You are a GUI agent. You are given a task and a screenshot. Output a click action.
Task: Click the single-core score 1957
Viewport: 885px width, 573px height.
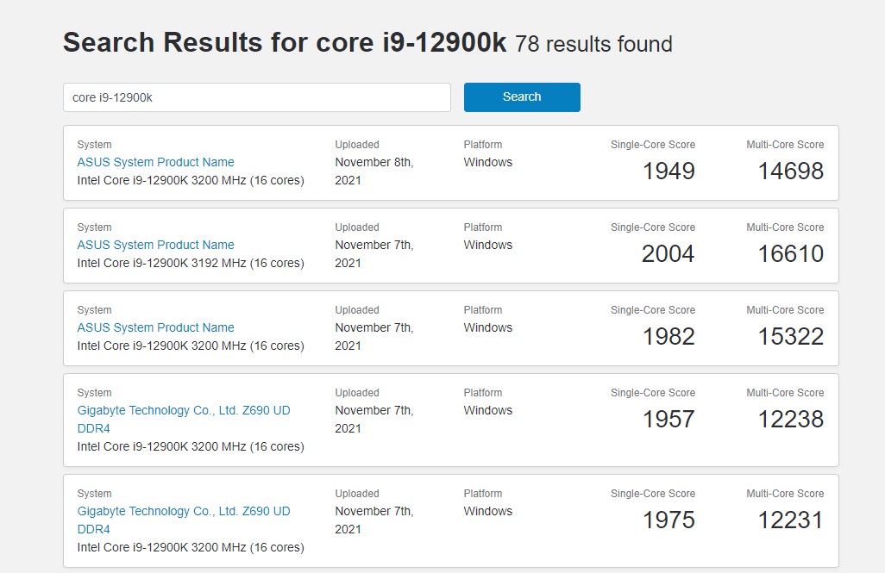(668, 420)
